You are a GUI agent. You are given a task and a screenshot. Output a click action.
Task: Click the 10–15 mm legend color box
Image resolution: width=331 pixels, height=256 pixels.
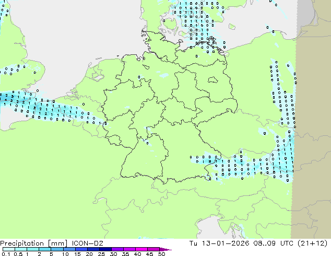[69, 249]
